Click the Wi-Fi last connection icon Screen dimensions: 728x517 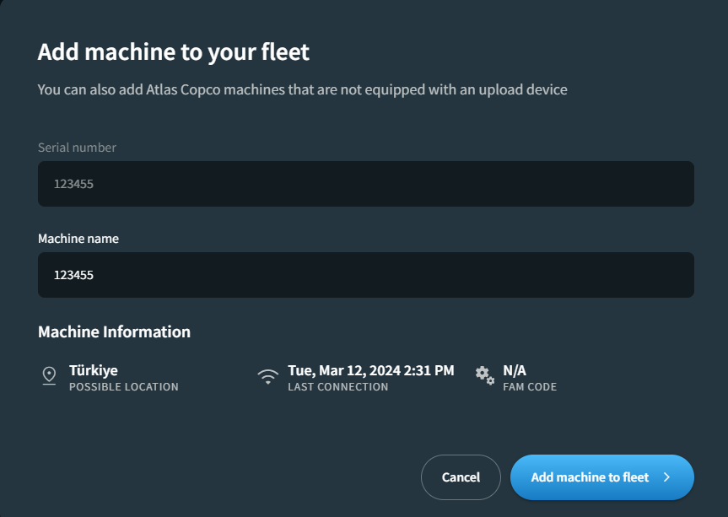pyautogui.click(x=267, y=376)
